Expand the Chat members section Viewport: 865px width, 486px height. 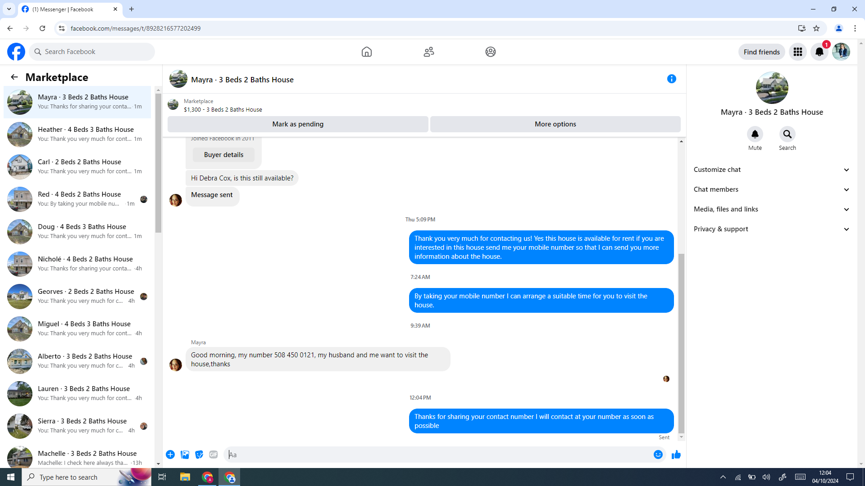click(772, 189)
